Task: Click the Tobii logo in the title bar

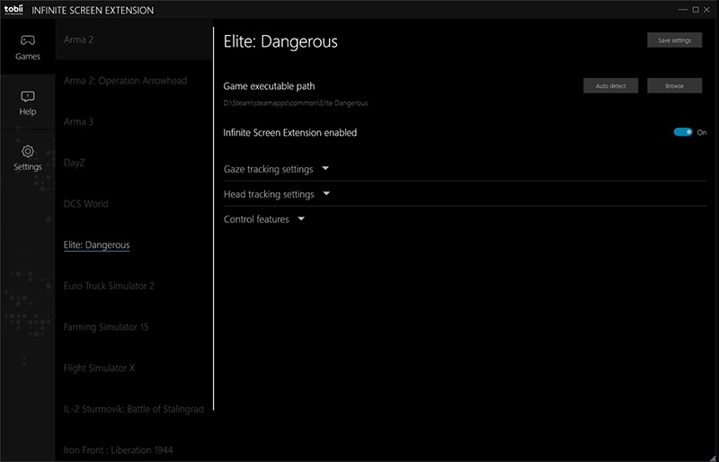Action: 13,10
